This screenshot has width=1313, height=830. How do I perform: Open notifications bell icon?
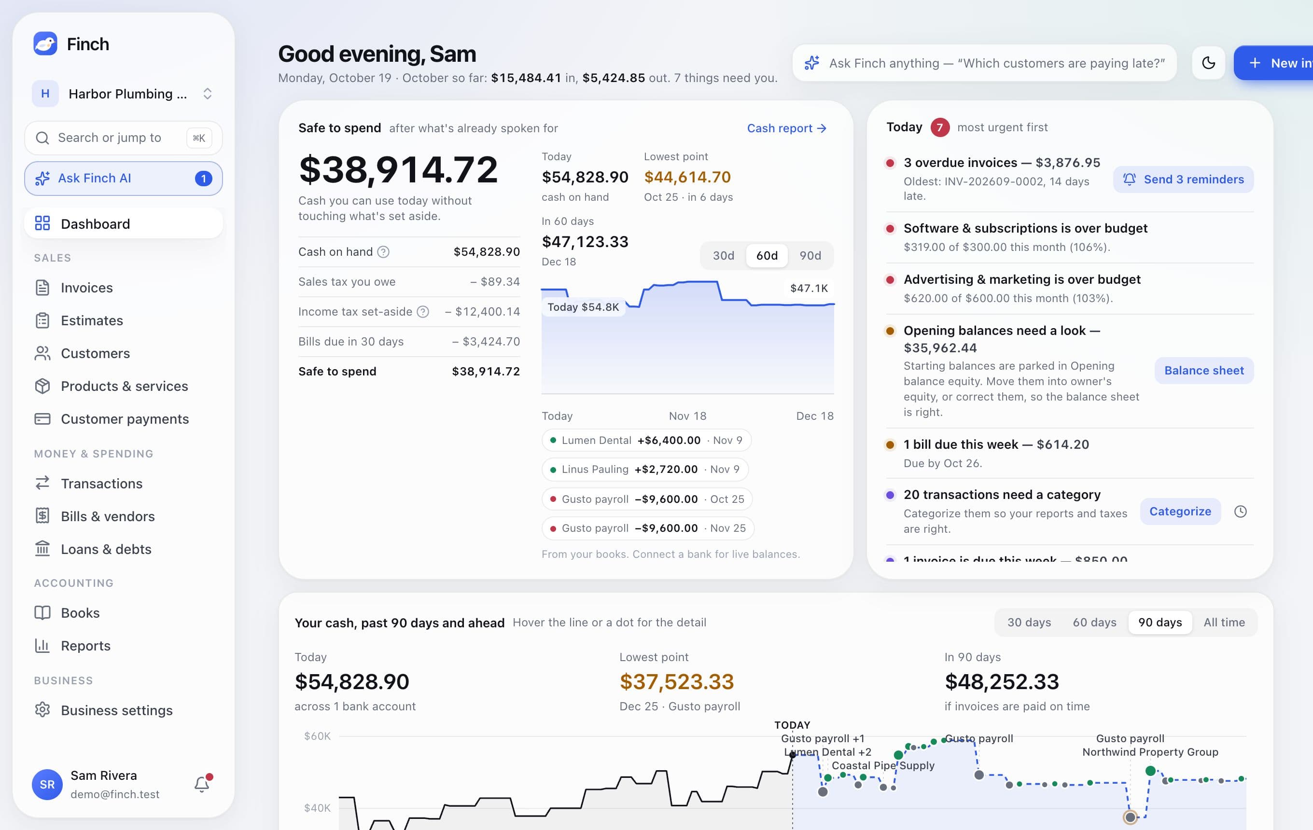coord(202,784)
